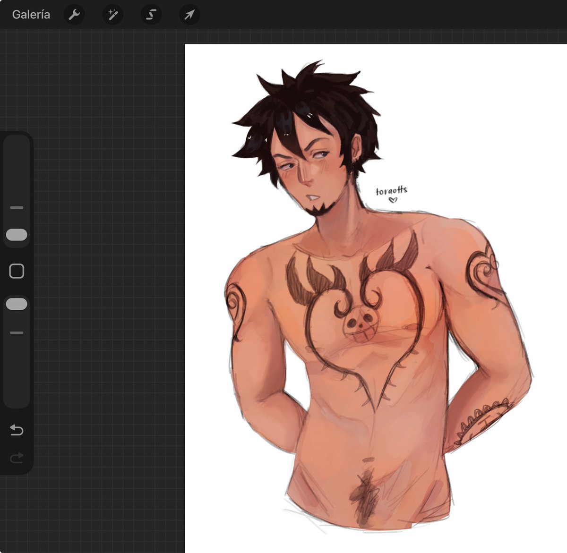Open the Galería (gallery) view
Screen dimensions: 567x553
31,15
